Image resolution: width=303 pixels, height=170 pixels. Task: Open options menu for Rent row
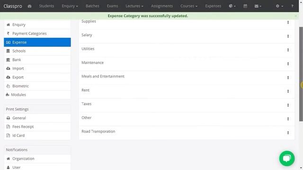tap(288, 91)
